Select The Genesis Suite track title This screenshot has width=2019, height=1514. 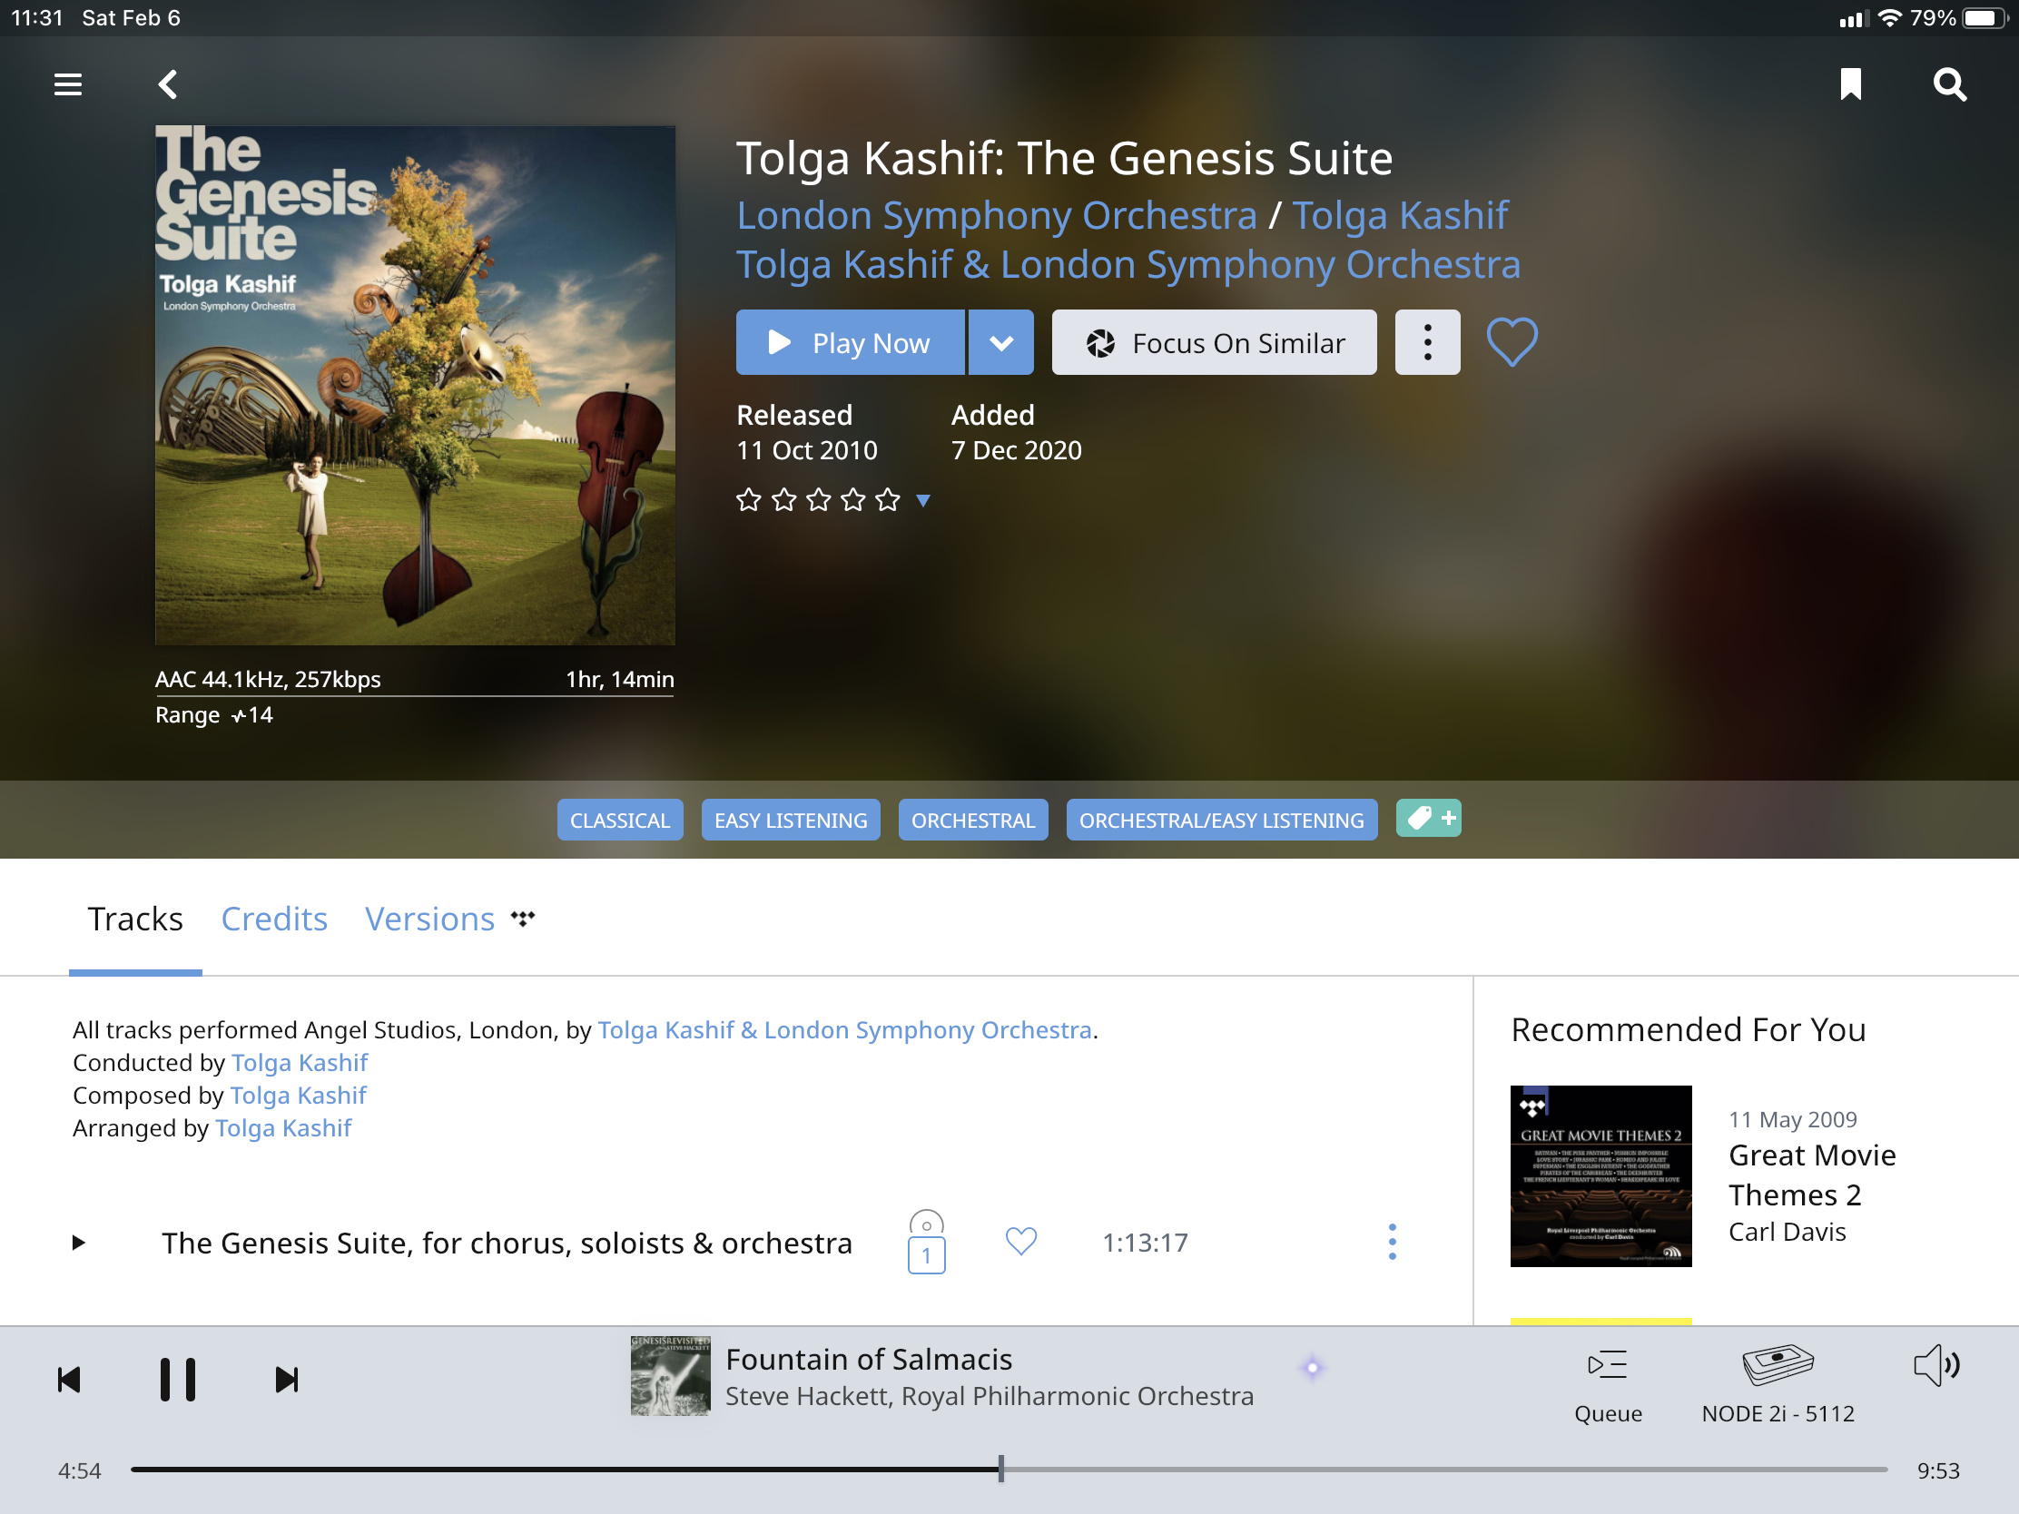coord(507,1243)
